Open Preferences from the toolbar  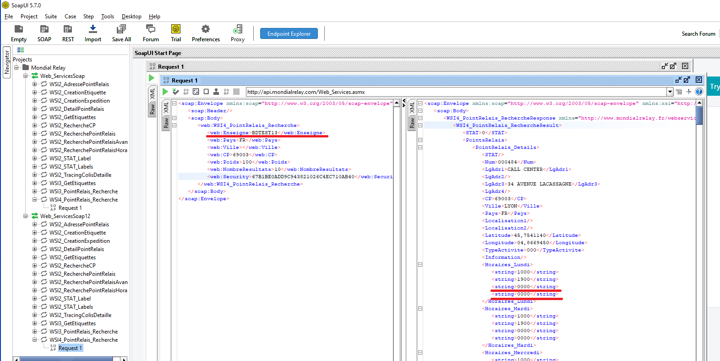pyautogui.click(x=206, y=33)
